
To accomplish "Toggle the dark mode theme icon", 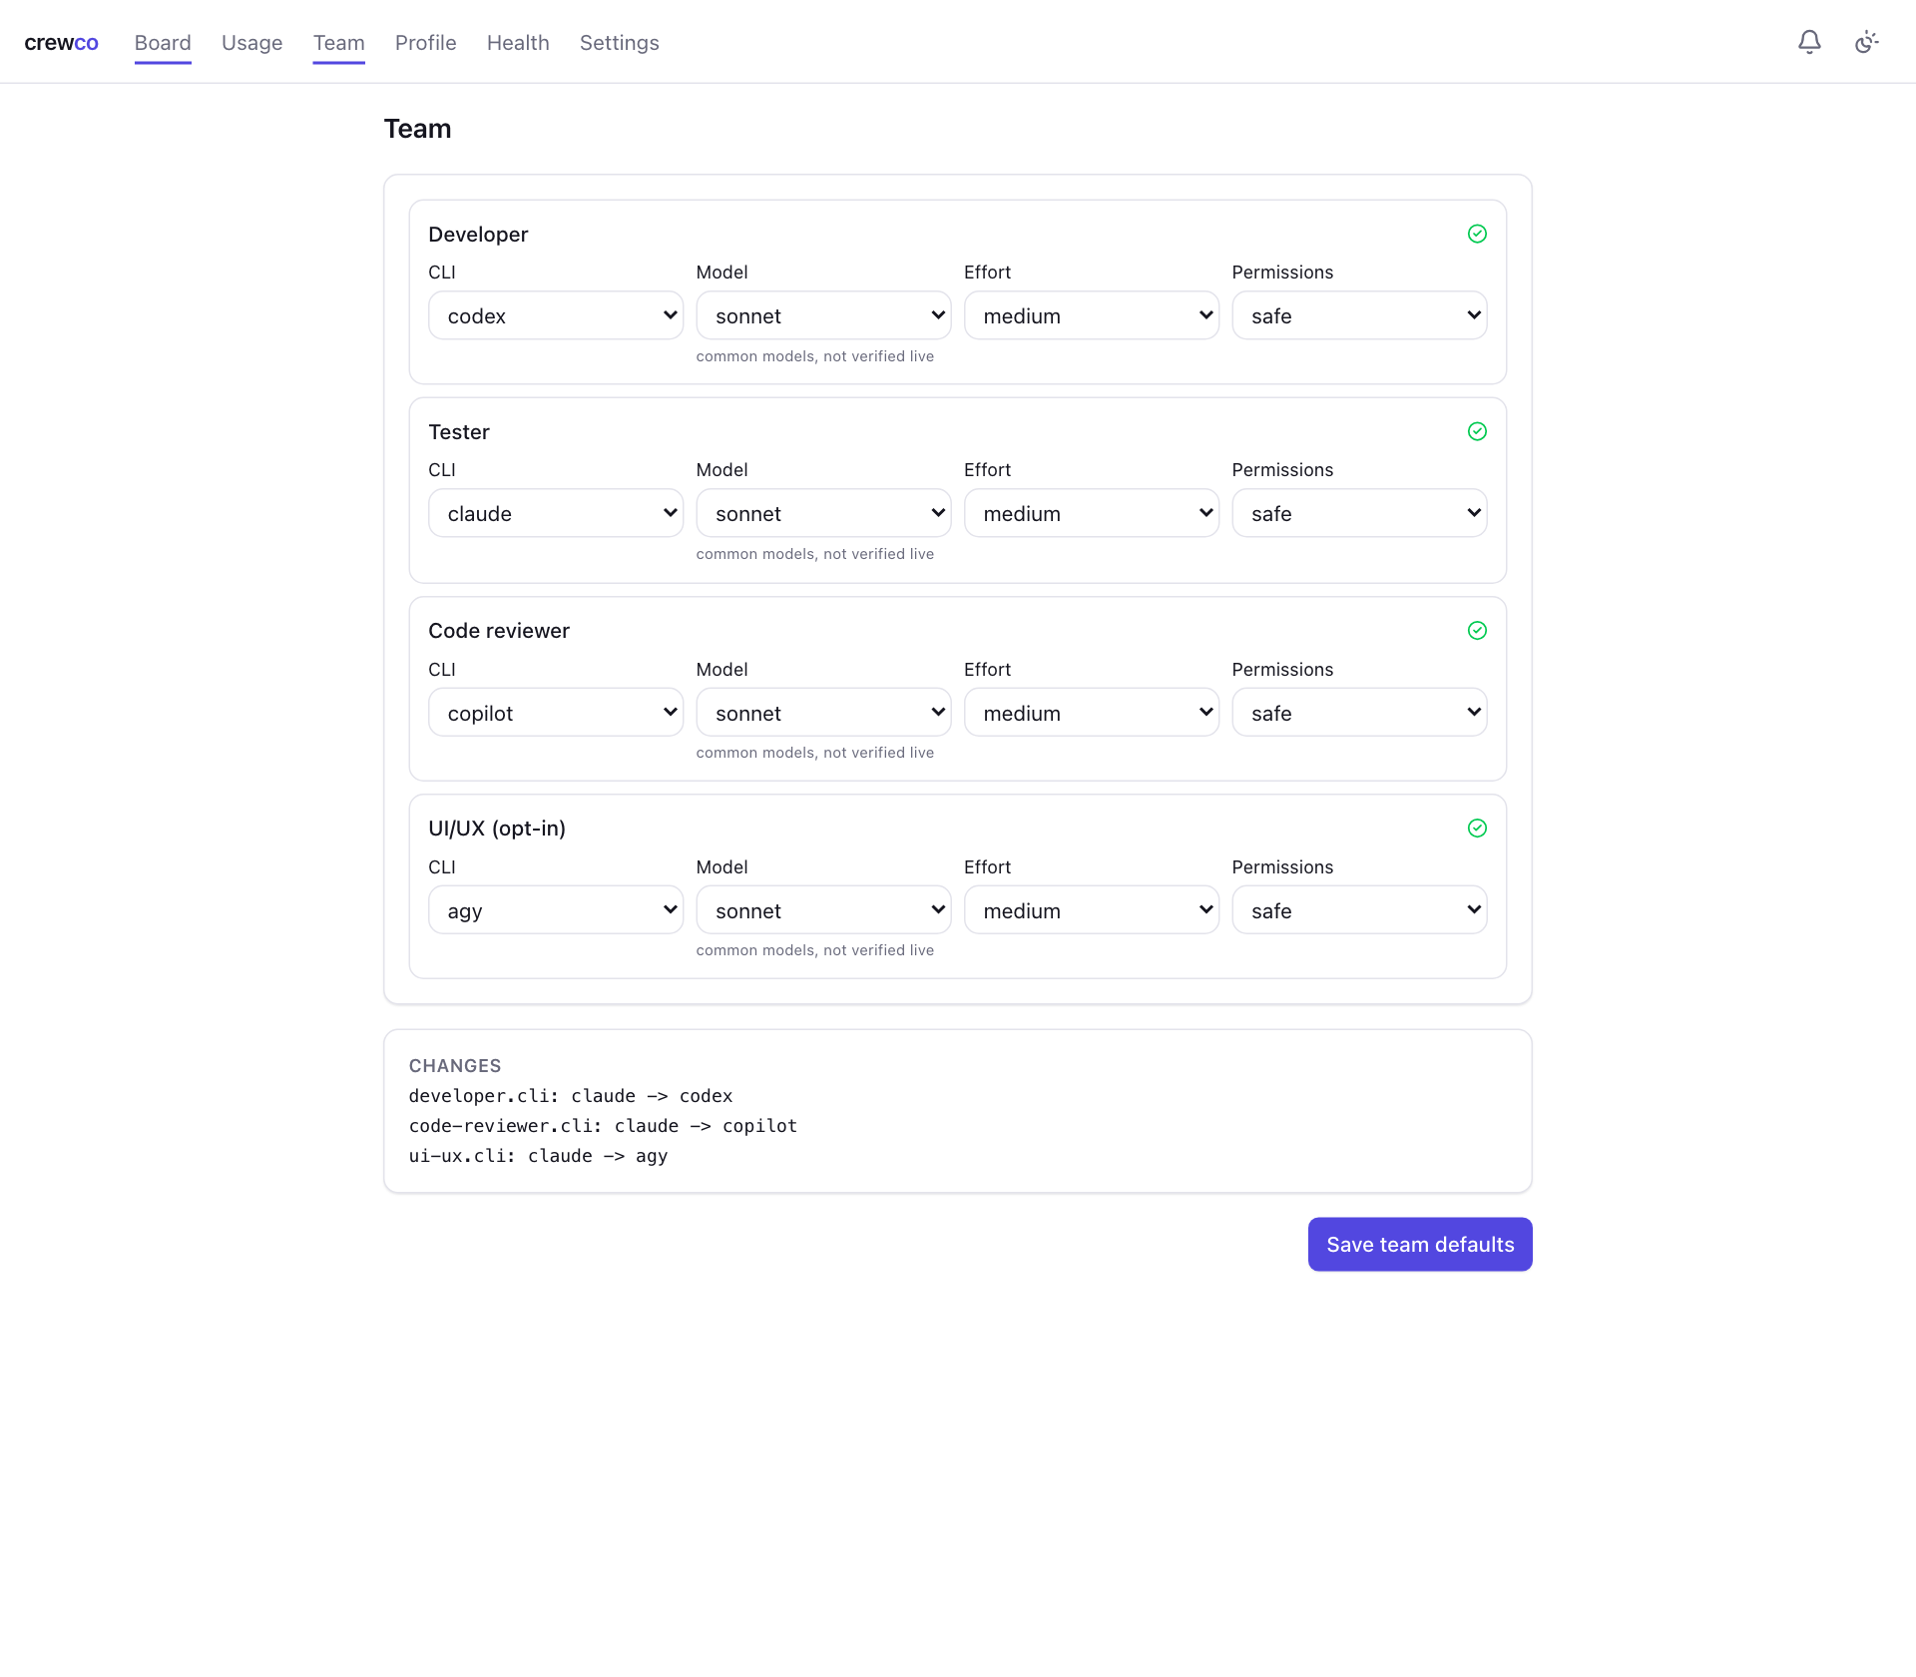I will pyautogui.click(x=1866, y=42).
